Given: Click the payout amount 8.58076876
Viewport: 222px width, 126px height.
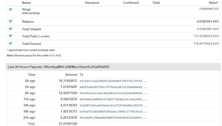Looking at the screenshot, I should pos(69,99).
